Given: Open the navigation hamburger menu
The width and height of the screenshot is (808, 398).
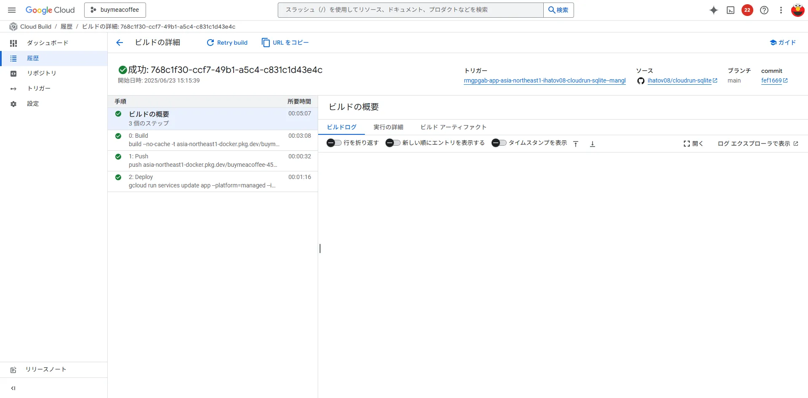Looking at the screenshot, I should pos(11,10).
